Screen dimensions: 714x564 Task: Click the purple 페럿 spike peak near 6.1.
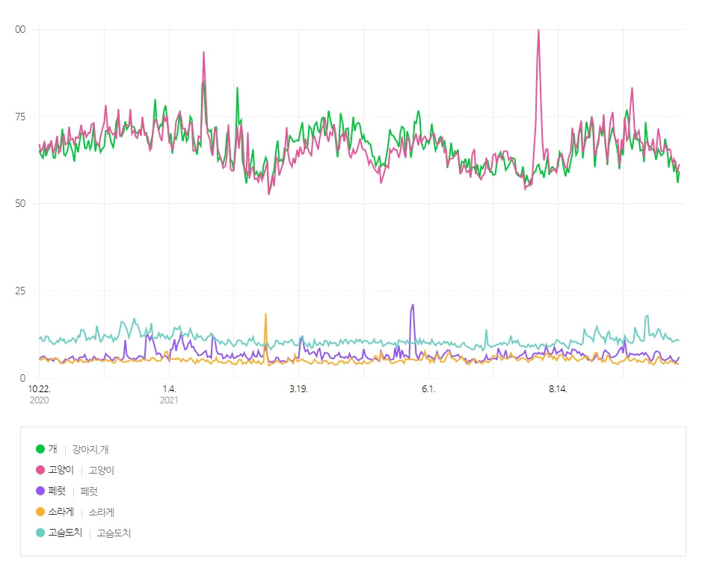[413, 306]
